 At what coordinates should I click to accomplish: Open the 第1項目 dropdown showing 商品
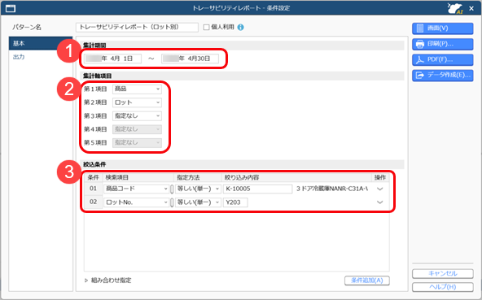137,89
